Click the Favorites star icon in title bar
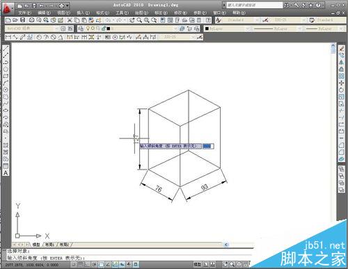Image resolution: width=348 pixels, height=269 pixels. tap(311, 6)
